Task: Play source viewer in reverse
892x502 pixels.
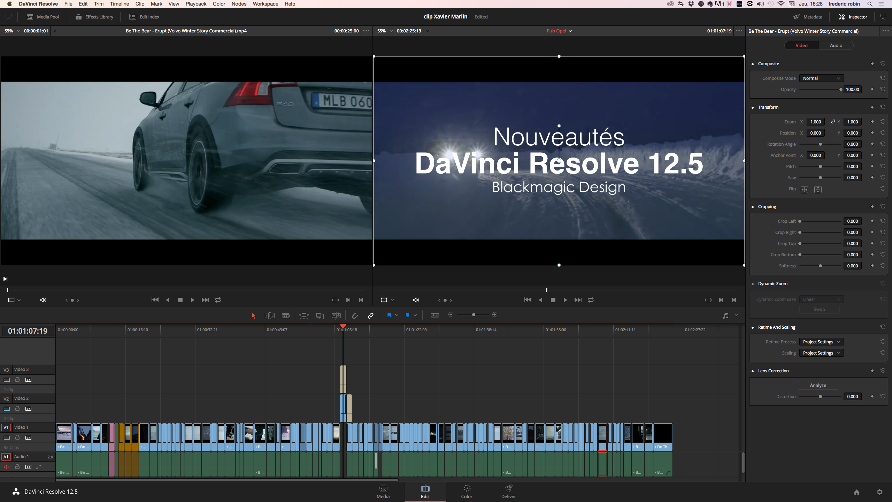Action: coord(168,300)
